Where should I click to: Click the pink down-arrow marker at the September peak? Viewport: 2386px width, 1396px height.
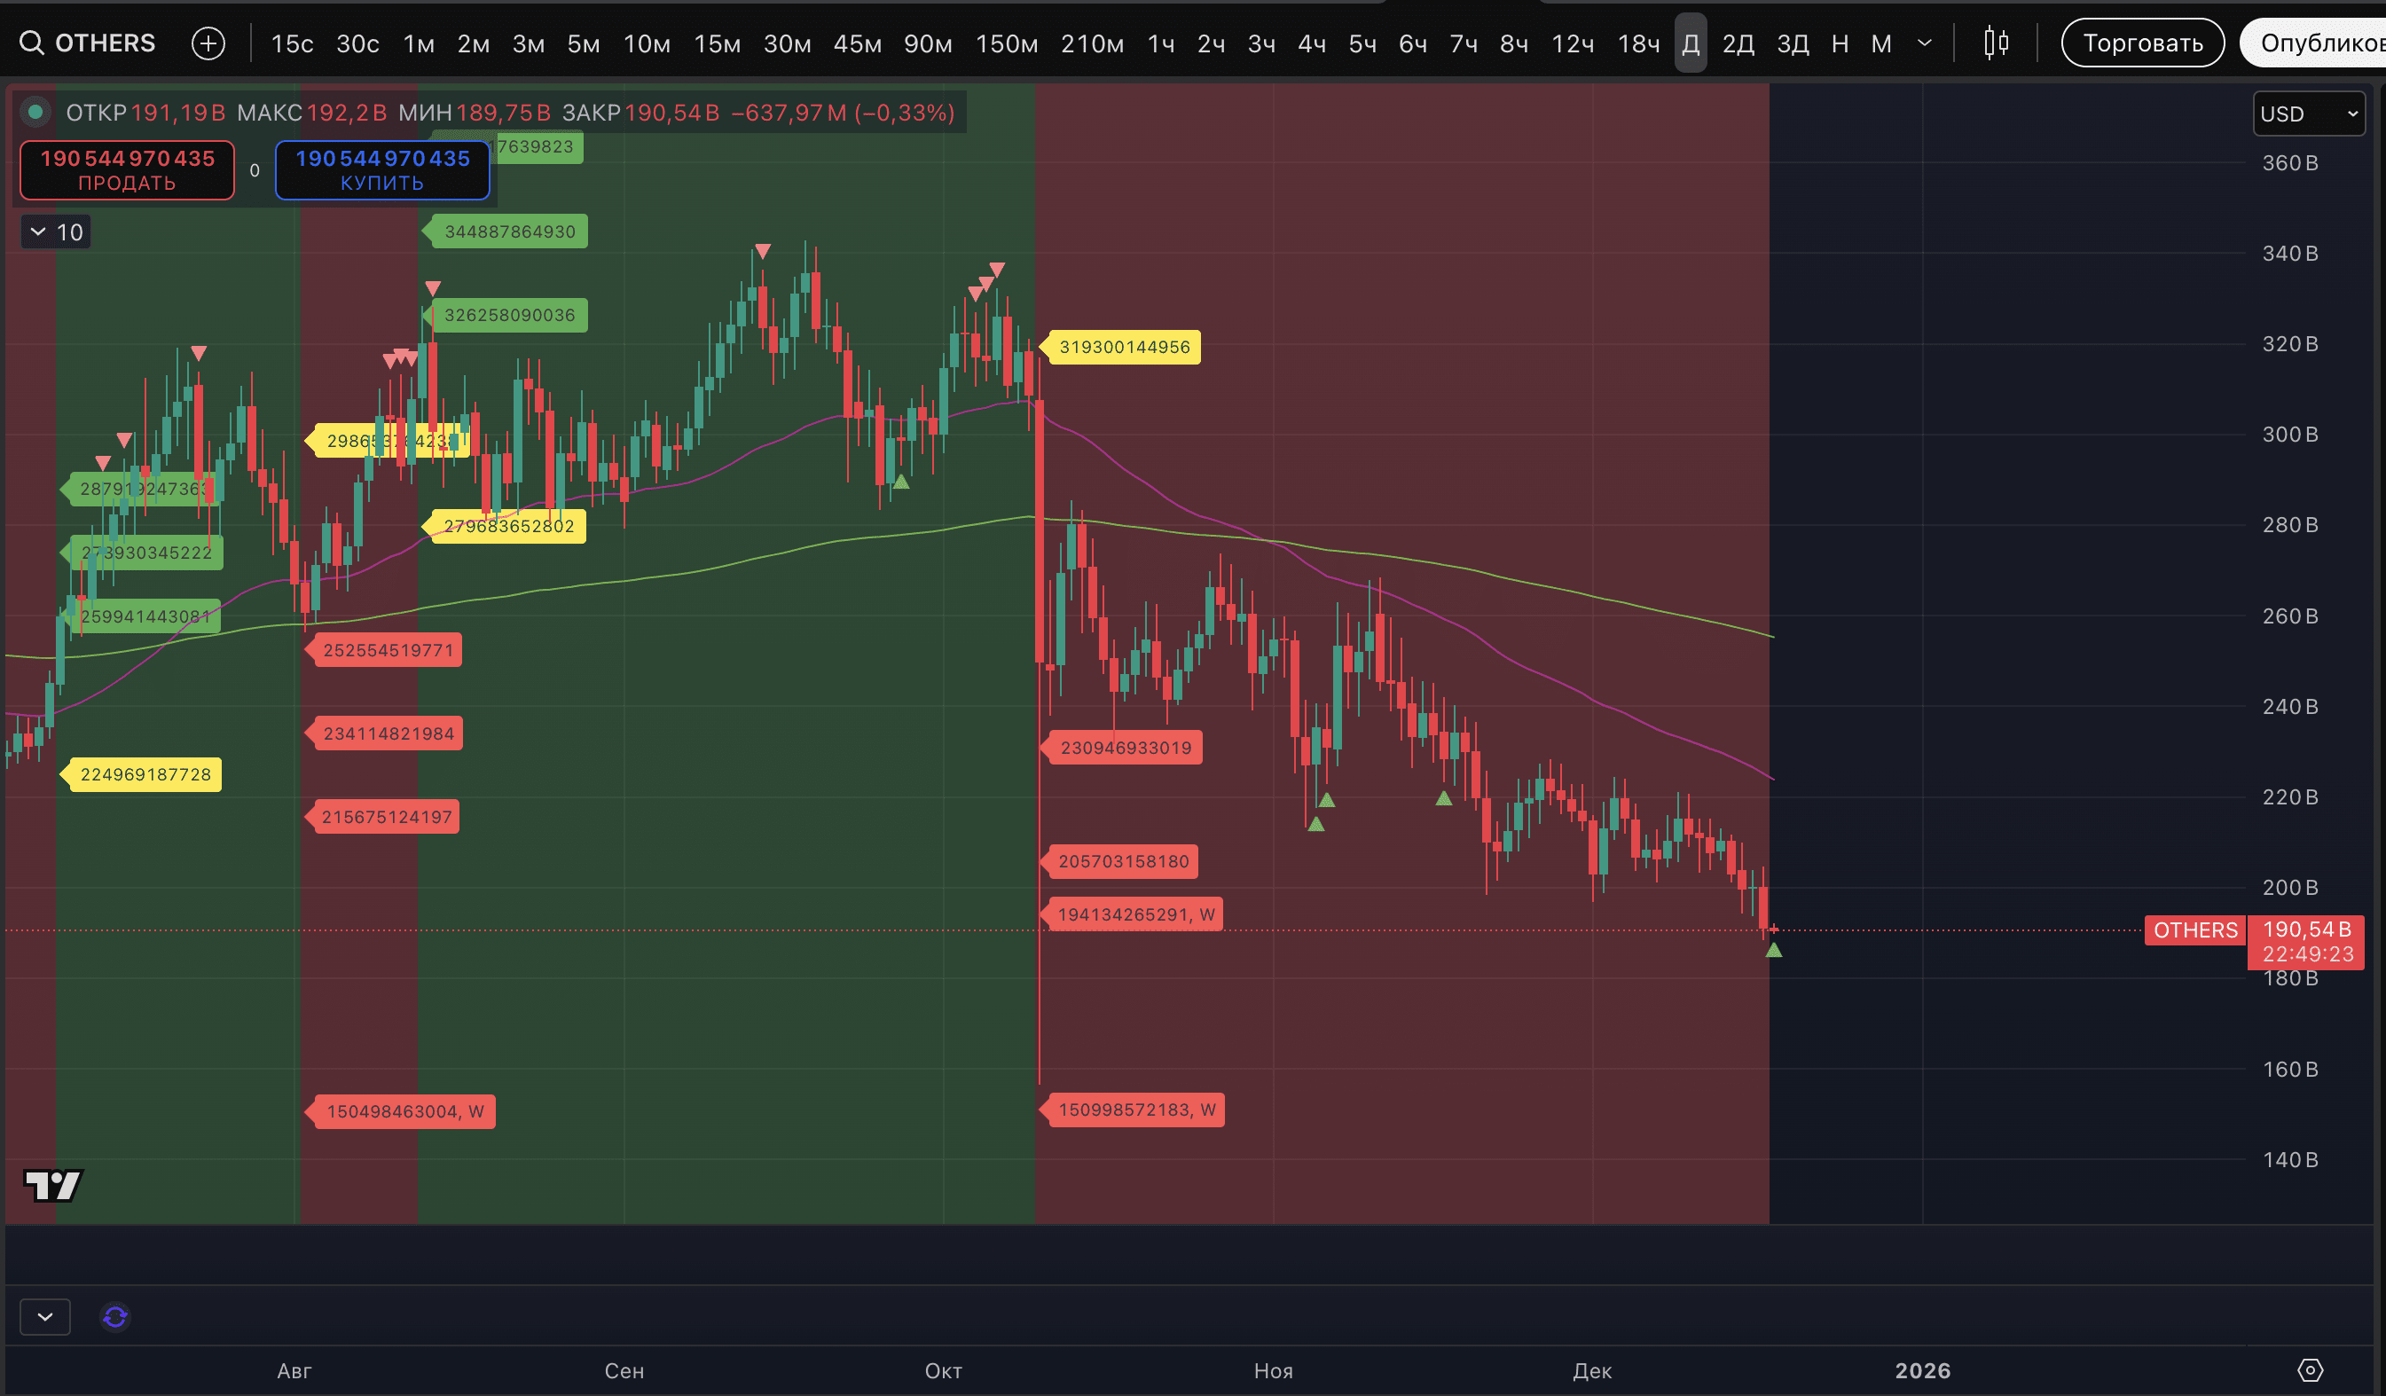coord(762,252)
